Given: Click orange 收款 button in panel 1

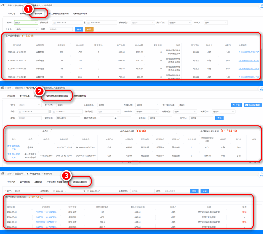Looking at the screenshot, I should pos(89,29).
